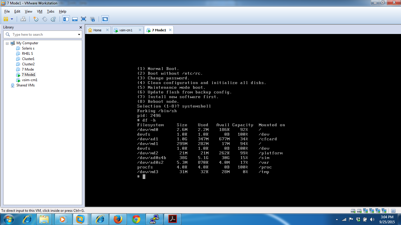
Task: Select vsim-cm1 in the library tree
Action: coord(30,80)
